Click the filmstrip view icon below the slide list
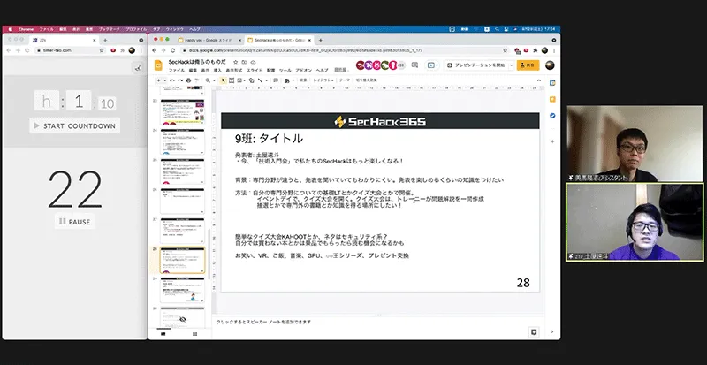This screenshot has height=365, width=707. (x=163, y=334)
